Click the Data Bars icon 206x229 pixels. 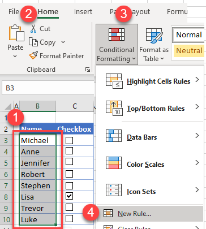[114, 136]
